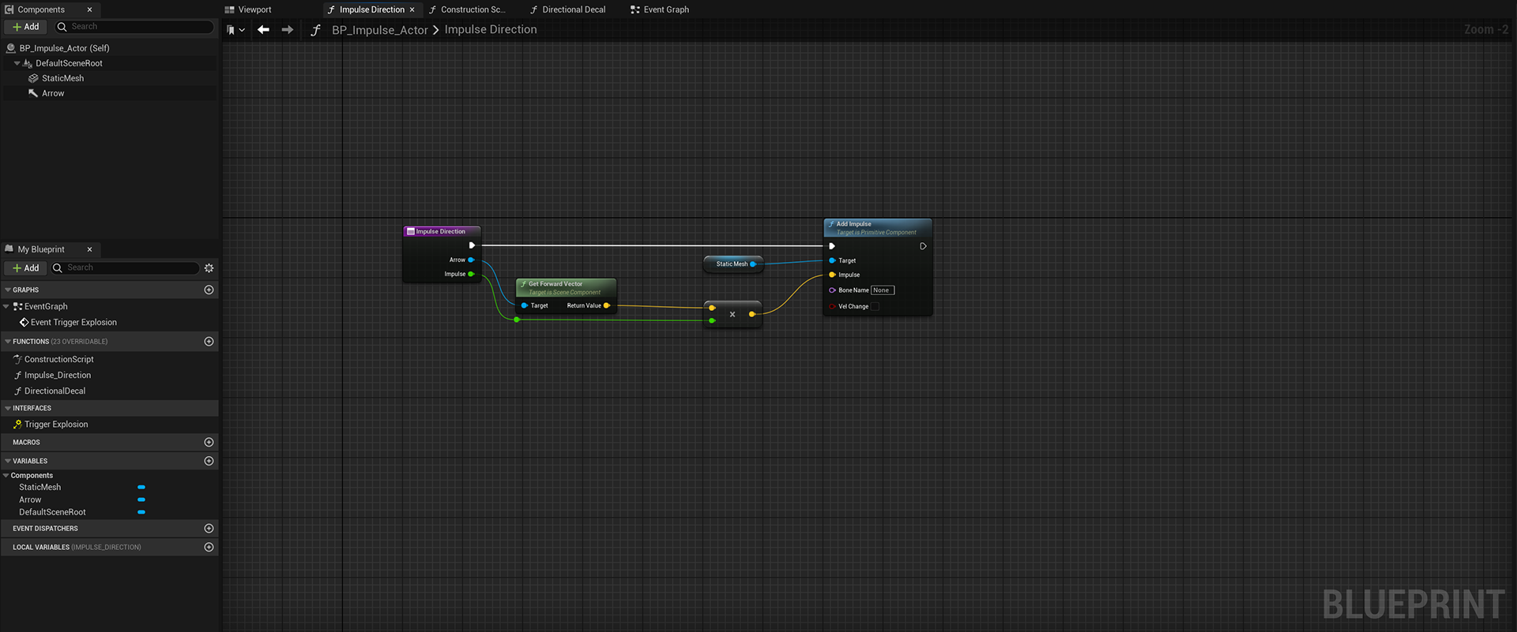Image resolution: width=1517 pixels, height=632 pixels.
Task: Click the Add button in My Blueprint
Action: point(26,268)
